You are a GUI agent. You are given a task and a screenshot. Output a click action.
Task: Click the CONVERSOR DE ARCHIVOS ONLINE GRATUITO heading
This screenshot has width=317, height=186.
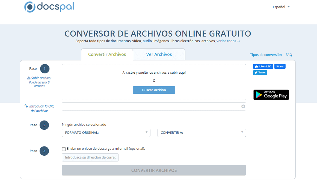pos(158,34)
